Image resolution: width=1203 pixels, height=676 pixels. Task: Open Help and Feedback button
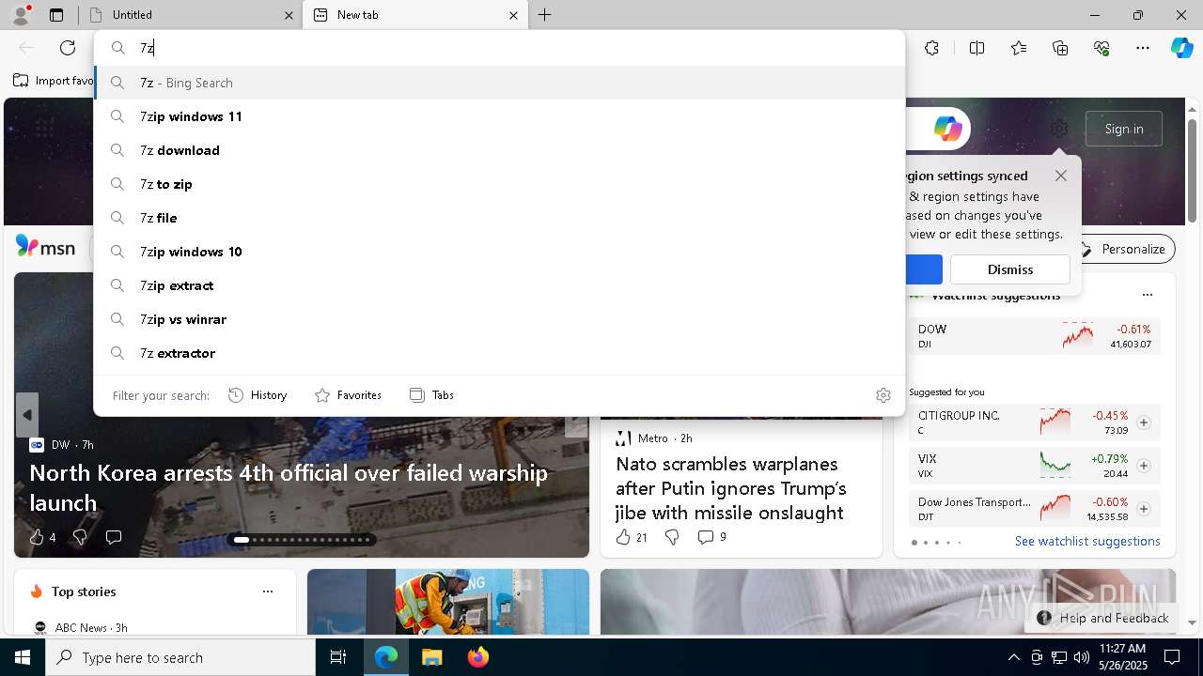[1102, 618]
